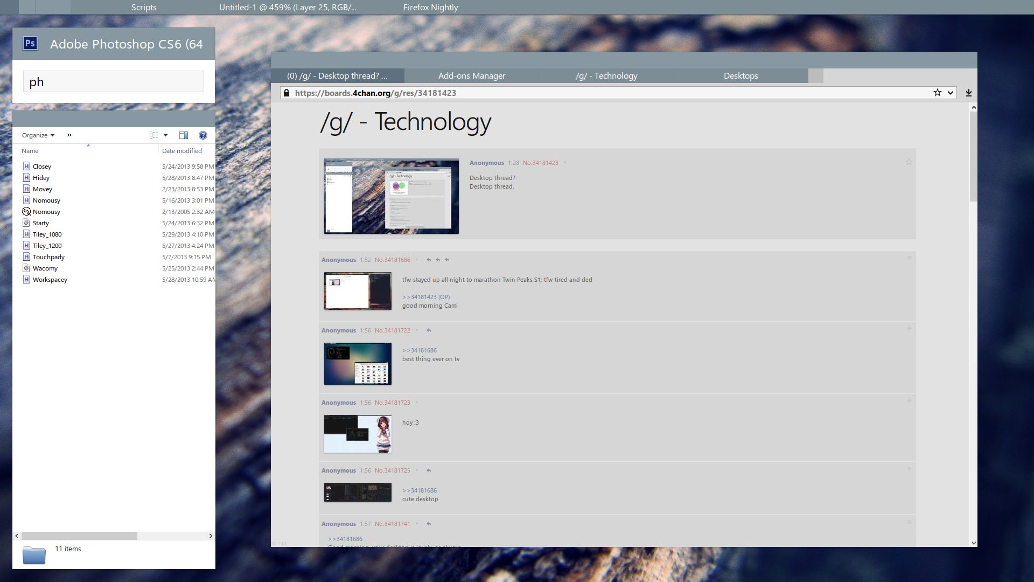Toggle the bookmark star in the address bar

pyautogui.click(x=937, y=92)
